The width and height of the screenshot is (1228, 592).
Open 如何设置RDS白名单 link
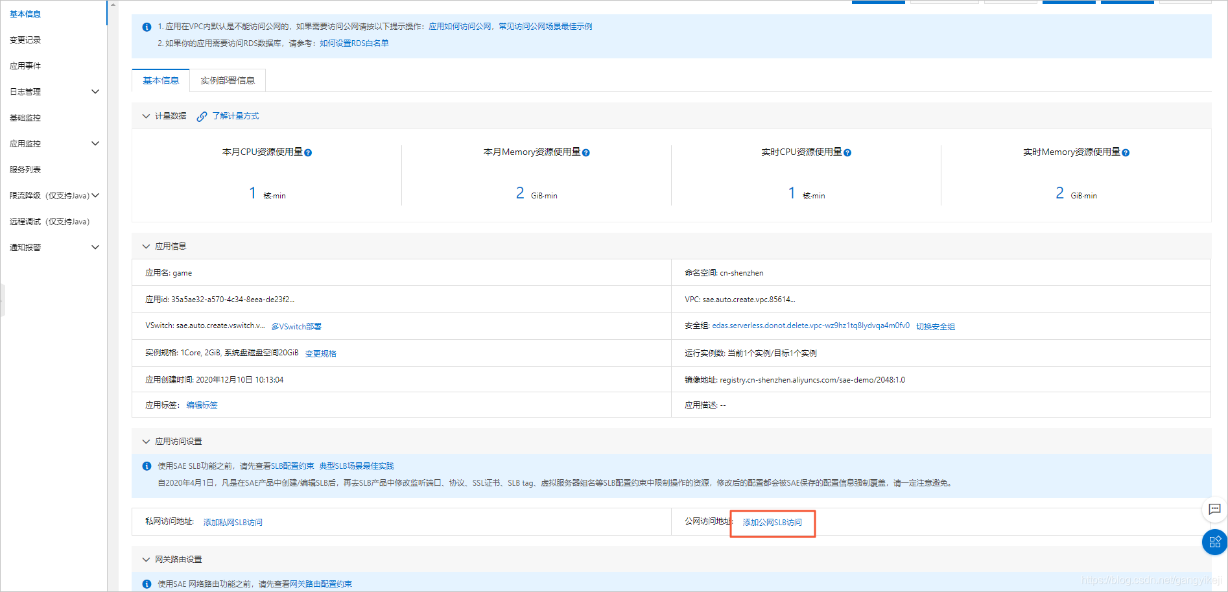point(354,43)
